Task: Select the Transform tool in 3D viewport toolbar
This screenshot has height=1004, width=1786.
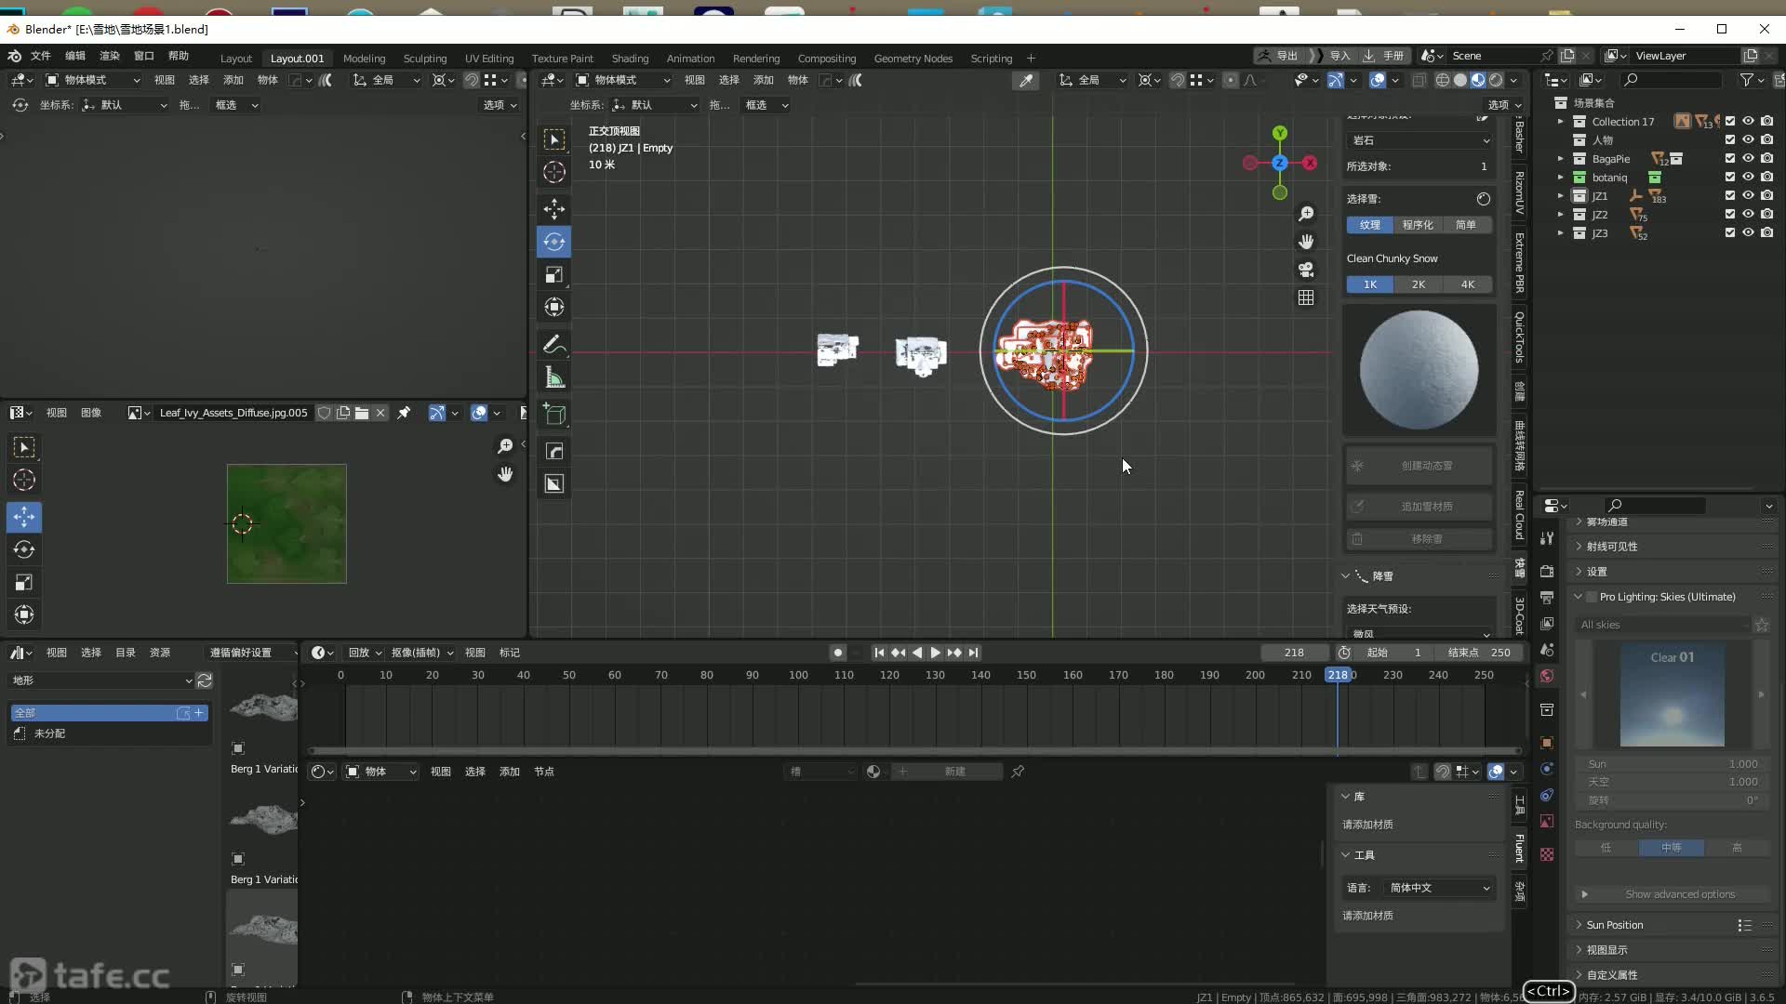Action: (x=554, y=307)
